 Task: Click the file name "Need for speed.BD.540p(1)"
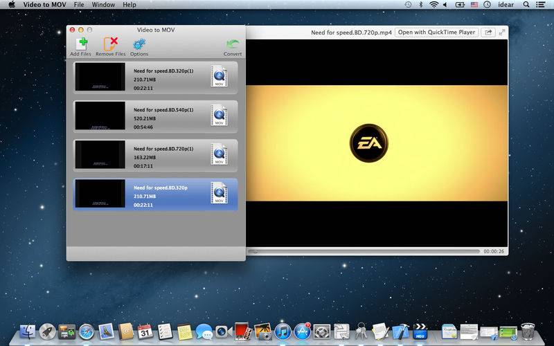[163, 110]
